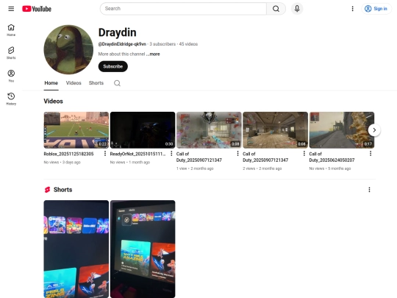Viewport: 397px width, 298px height.
Task: Open options for Call of Duty_20250624050207
Action: pyautogui.click(x=371, y=154)
